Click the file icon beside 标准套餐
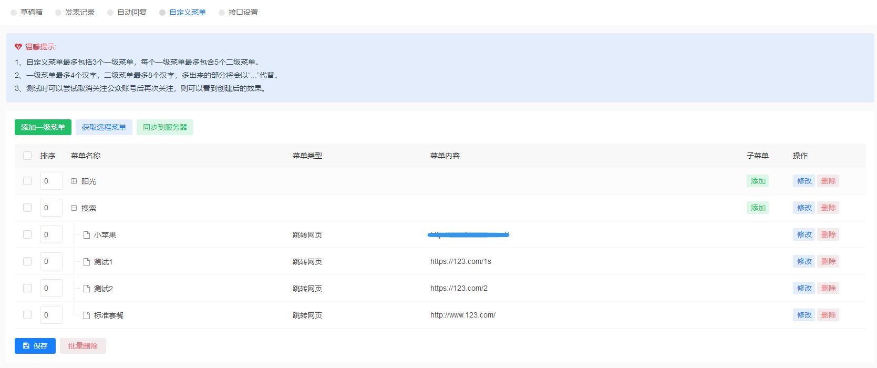The width and height of the screenshot is (877, 368). (x=87, y=315)
